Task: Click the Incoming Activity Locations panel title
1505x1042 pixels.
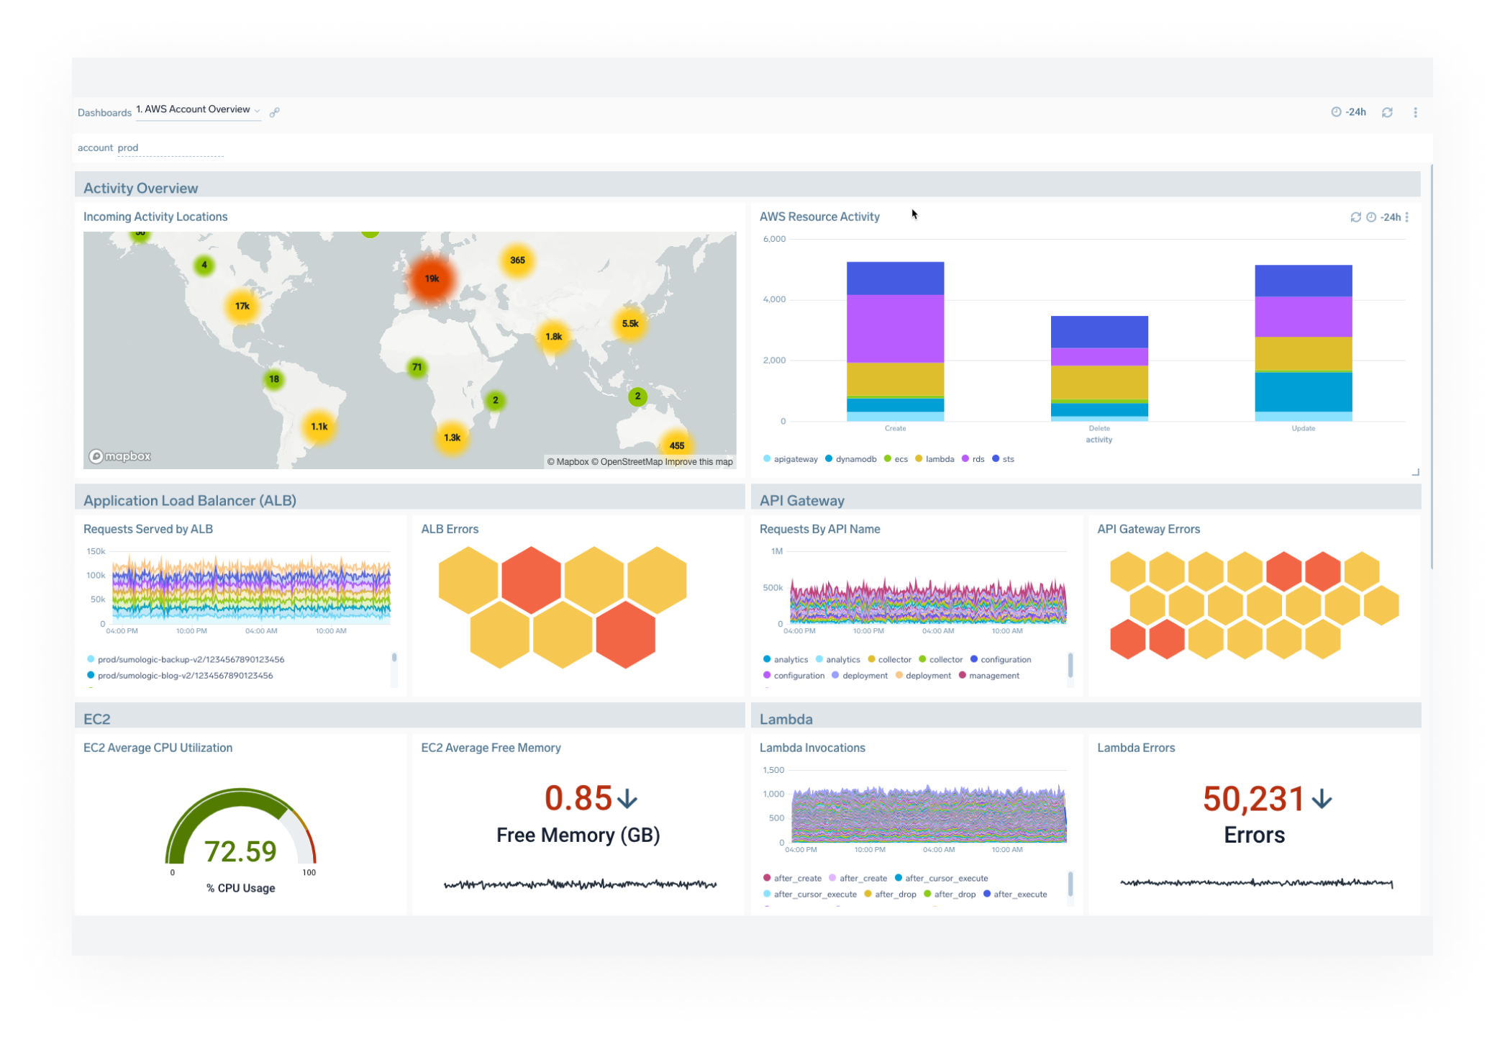Action: point(155,217)
